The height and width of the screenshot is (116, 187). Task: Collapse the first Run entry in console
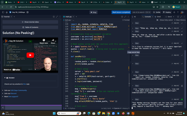click(132, 23)
